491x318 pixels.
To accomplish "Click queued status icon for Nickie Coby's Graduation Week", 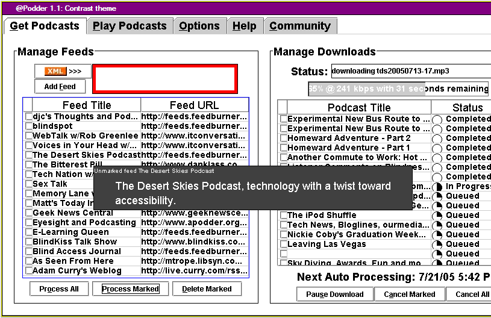I will coord(437,235).
